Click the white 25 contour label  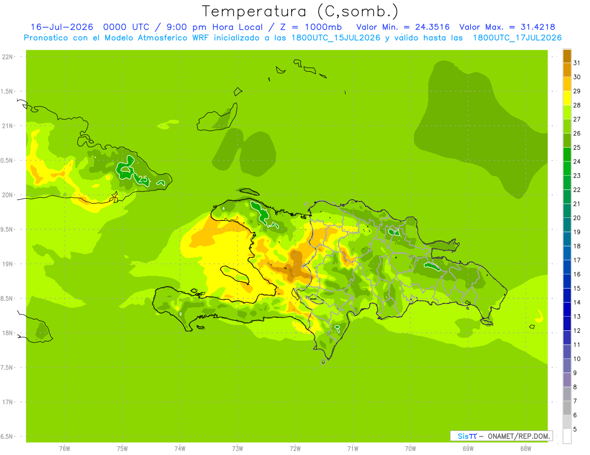[x=143, y=180]
